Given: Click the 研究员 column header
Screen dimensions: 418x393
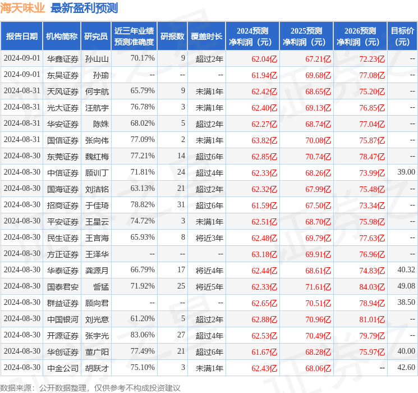Looking at the screenshot, I should (96, 36).
